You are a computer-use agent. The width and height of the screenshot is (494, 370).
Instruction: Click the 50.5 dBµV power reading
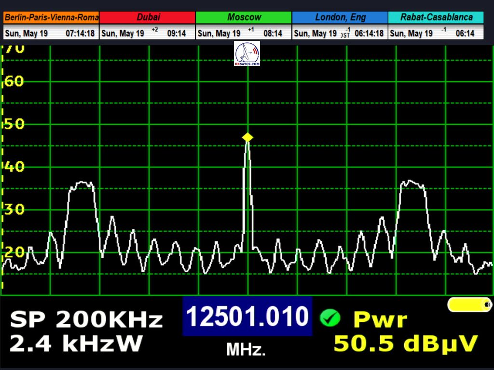pos(405,344)
